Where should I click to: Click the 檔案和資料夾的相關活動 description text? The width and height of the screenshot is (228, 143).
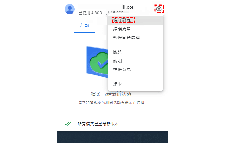[111, 103]
